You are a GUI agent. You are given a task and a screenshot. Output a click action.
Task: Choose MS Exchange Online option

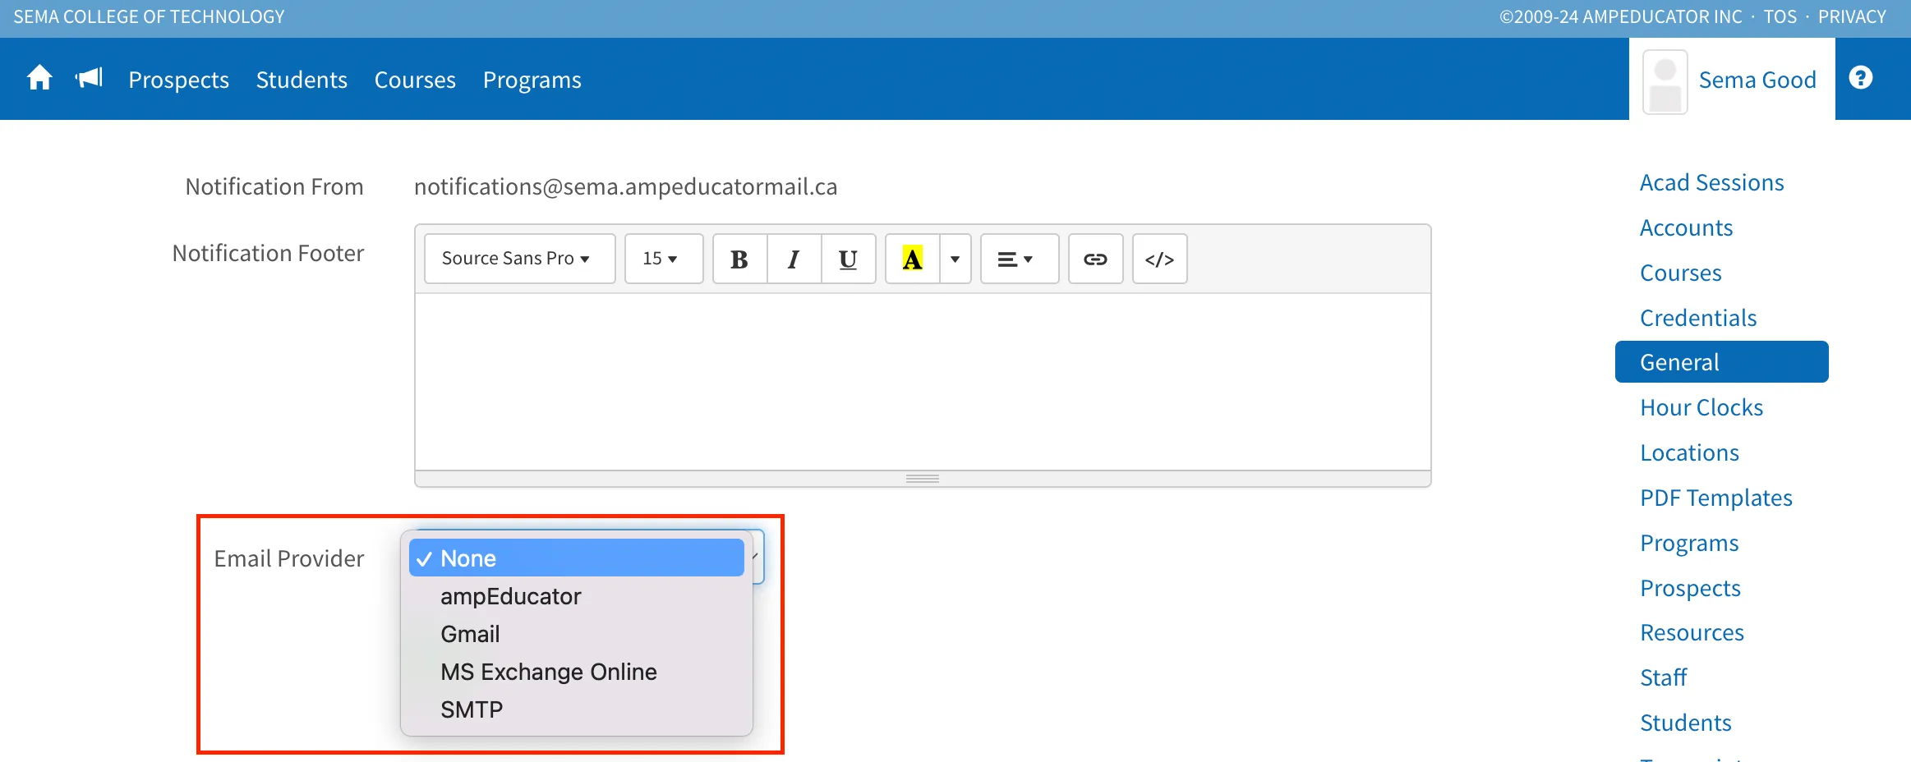pos(576,672)
